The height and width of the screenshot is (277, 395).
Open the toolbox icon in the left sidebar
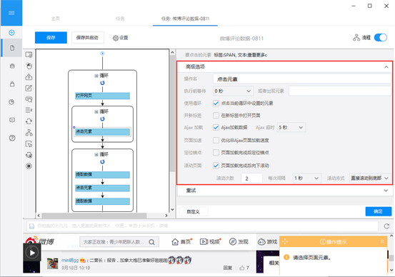click(x=12, y=66)
